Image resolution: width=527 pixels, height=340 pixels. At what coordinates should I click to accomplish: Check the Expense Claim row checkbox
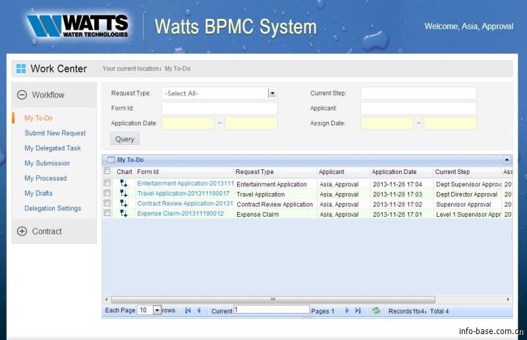coord(107,213)
